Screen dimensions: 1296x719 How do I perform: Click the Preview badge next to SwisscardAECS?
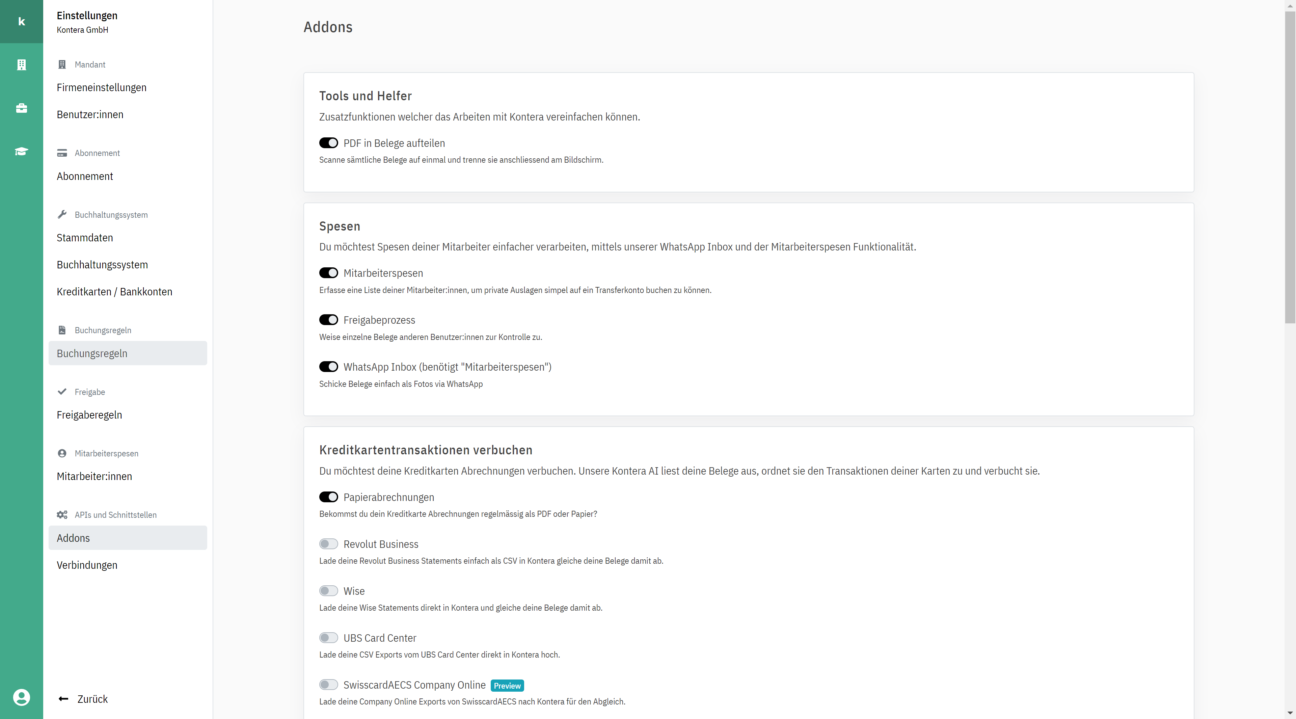click(507, 686)
